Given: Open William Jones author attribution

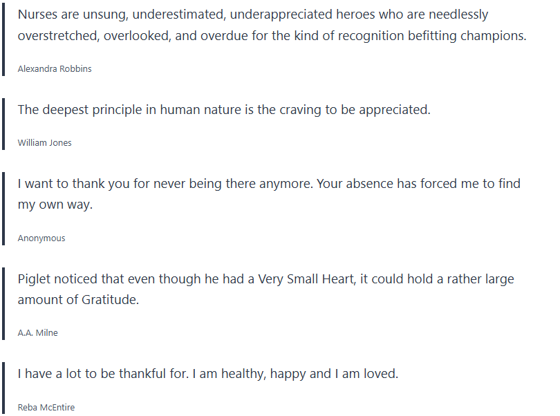Looking at the screenshot, I should pyautogui.click(x=45, y=143).
